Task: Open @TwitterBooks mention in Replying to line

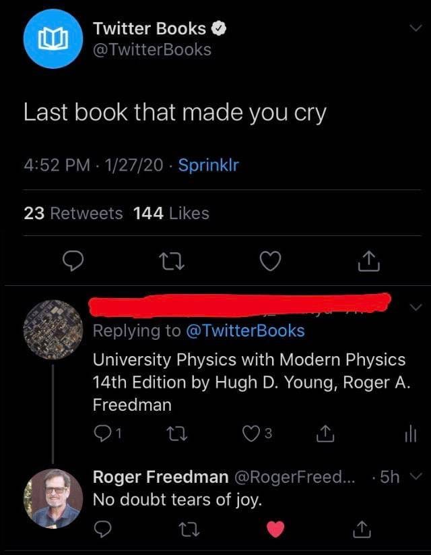Action: click(x=245, y=331)
